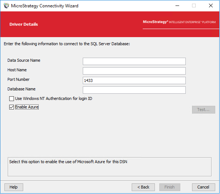Click the Port Number field showing 1433
Image resolution: width=220 pixels, height=194 pixels.
coord(134,80)
